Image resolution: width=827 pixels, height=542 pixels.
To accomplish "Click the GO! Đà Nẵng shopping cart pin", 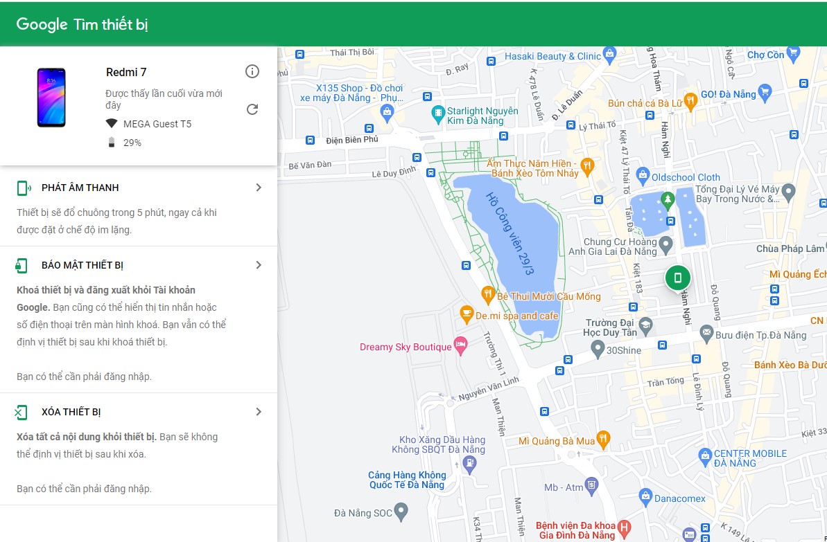I will 765,93.
